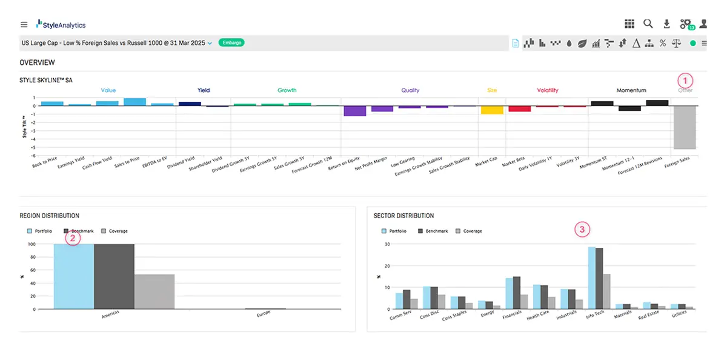
Task: Open the organization hierarchy icon in toolbar
Action: (649, 44)
